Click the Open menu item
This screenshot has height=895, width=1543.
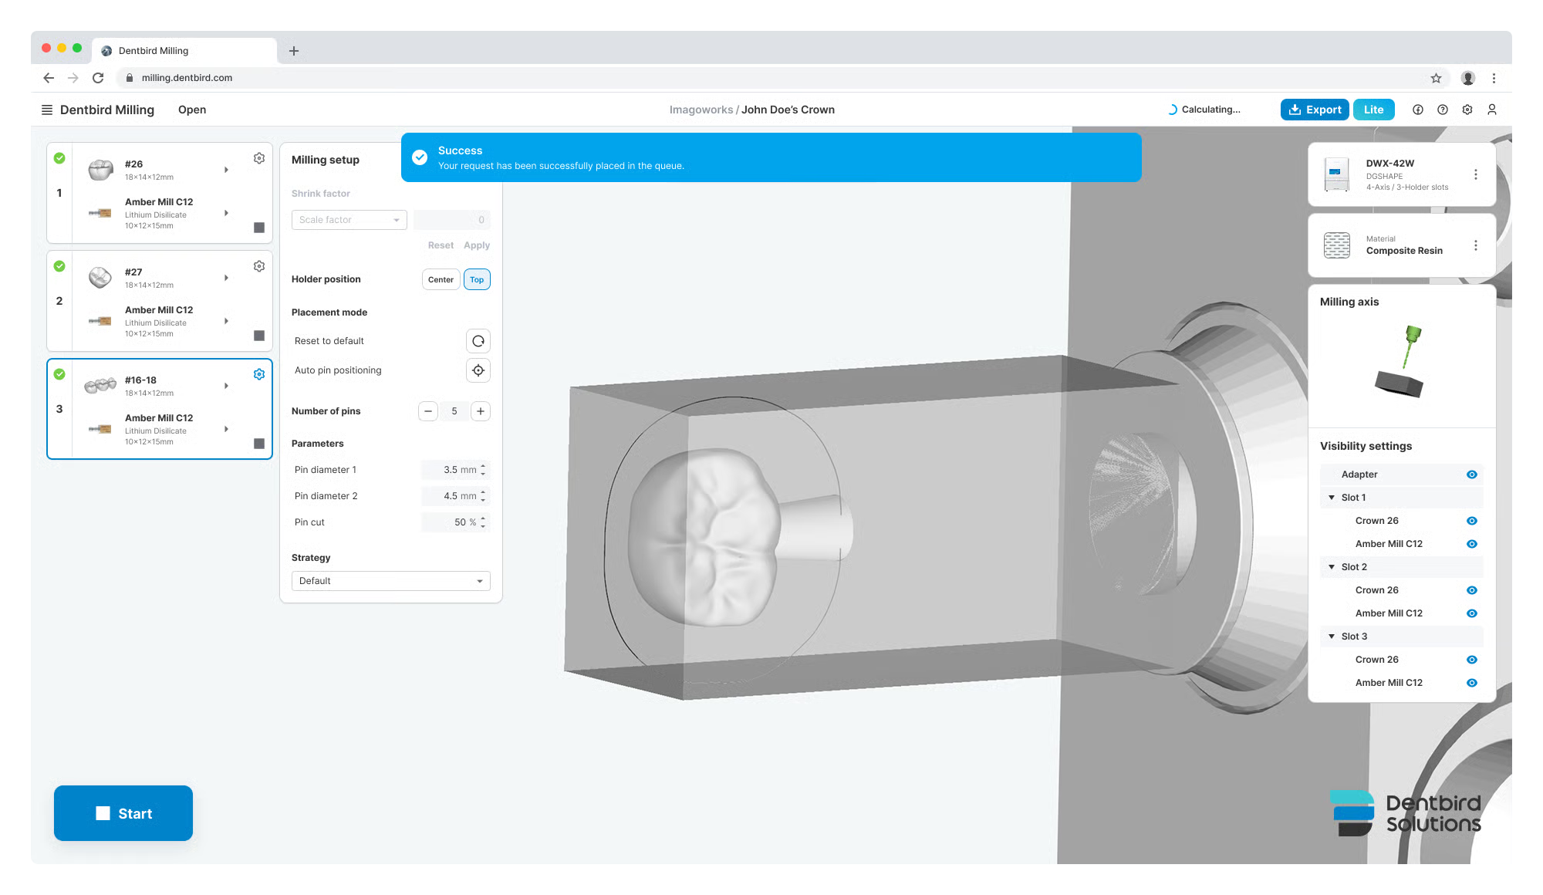192,110
